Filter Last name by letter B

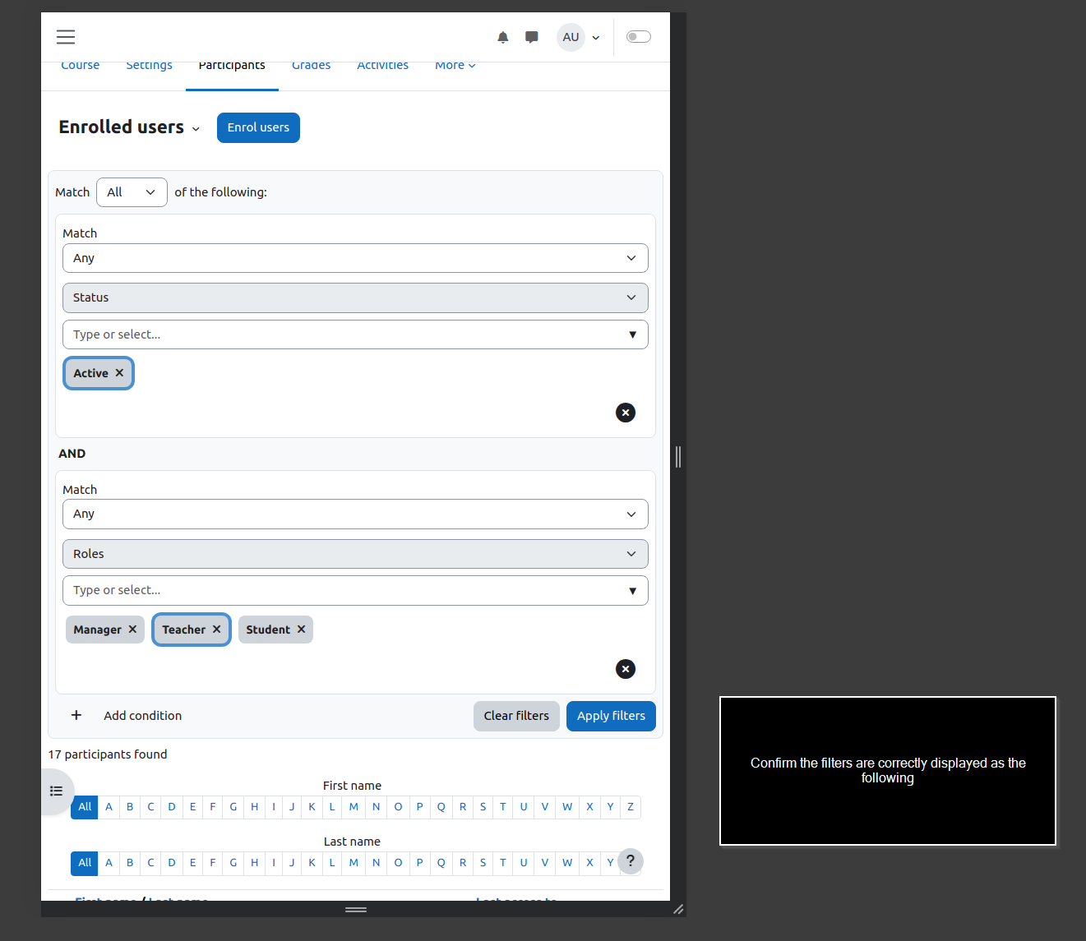[130, 863]
